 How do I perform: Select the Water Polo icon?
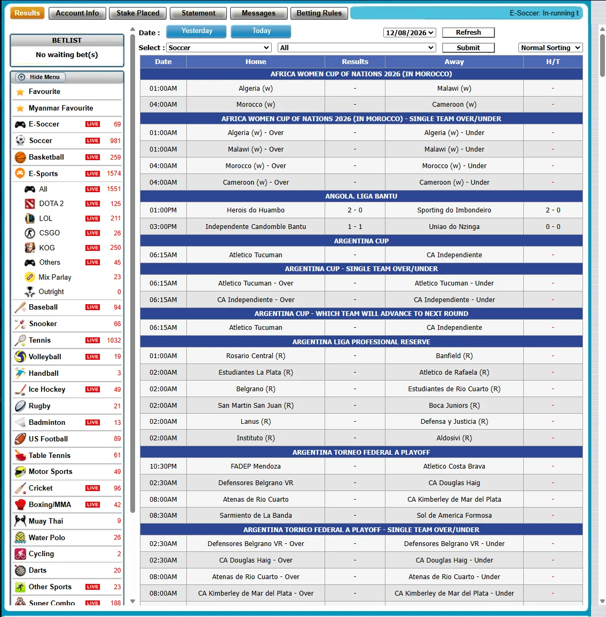pos(20,537)
